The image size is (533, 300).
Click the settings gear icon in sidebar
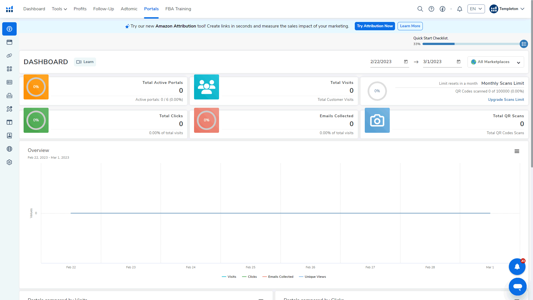point(9,162)
